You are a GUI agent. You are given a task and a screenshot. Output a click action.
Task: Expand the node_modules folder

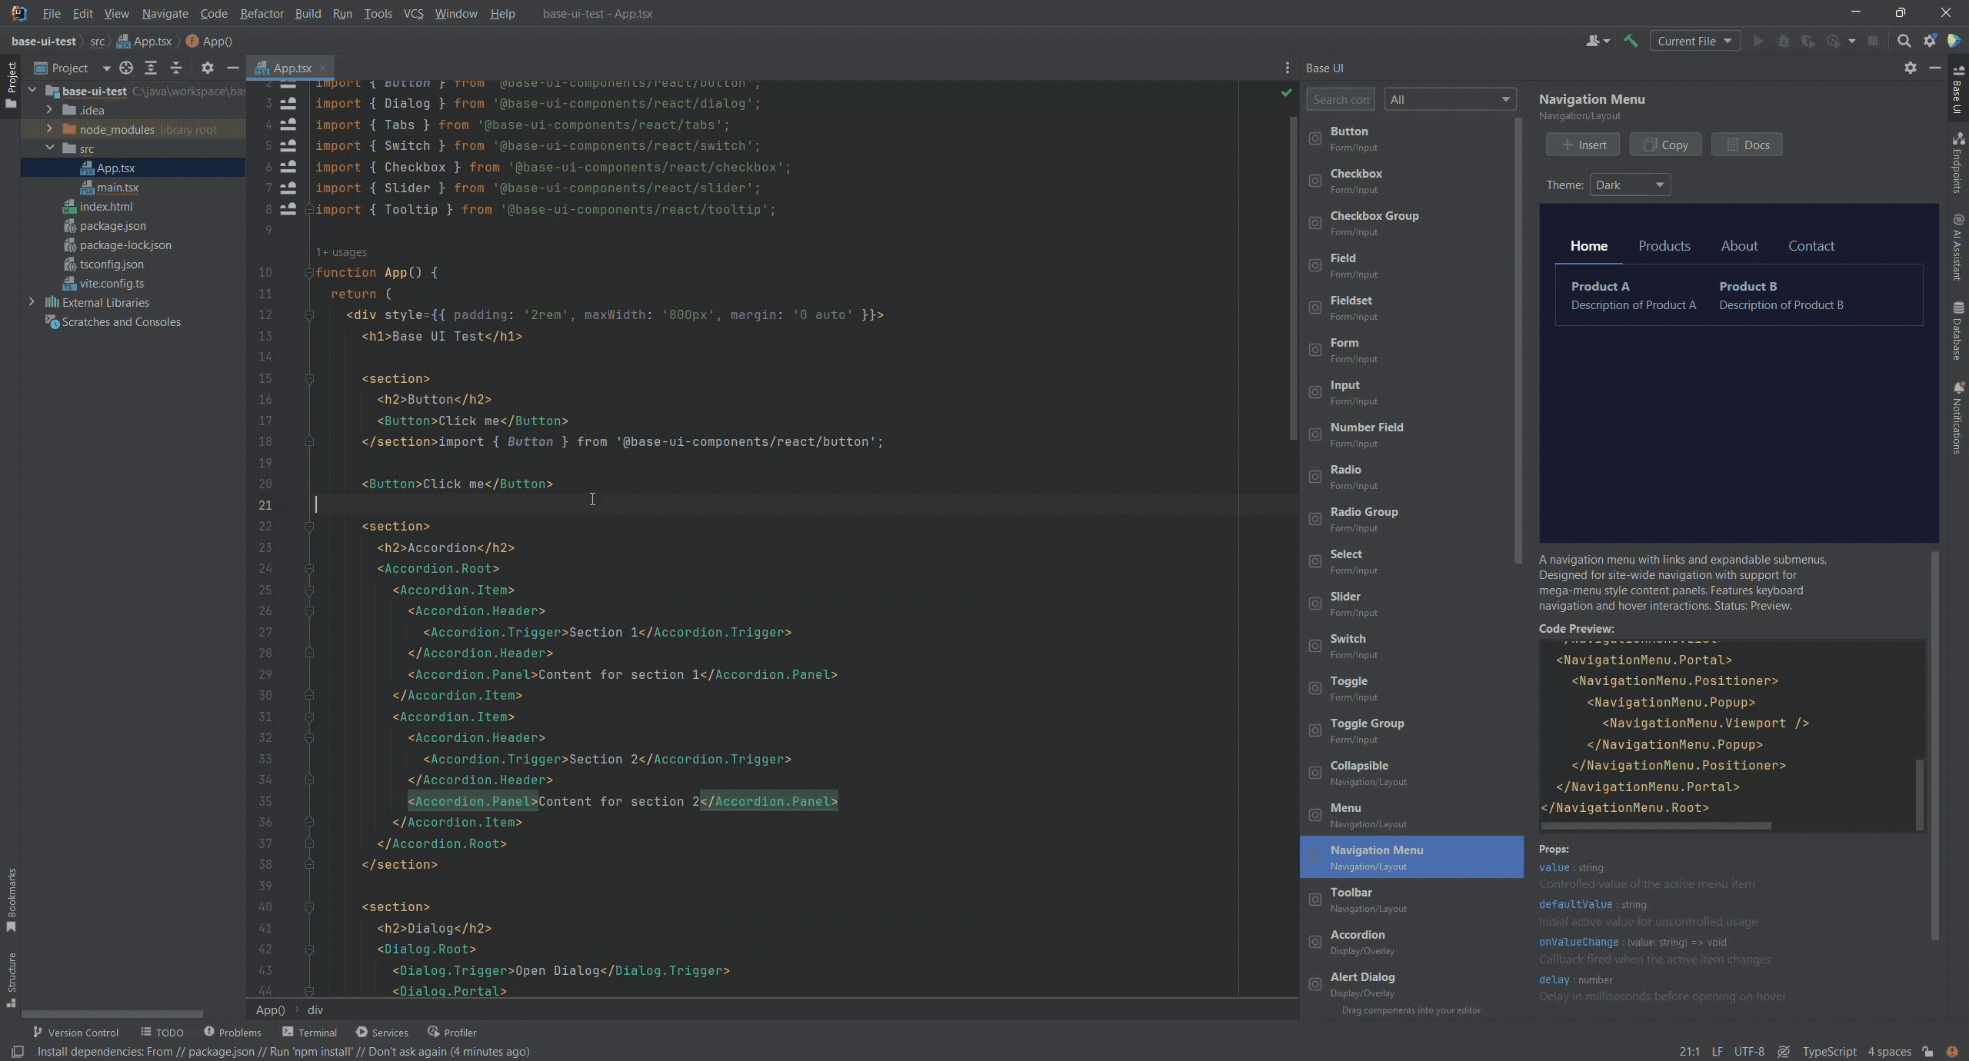click(x=49, y=129)
